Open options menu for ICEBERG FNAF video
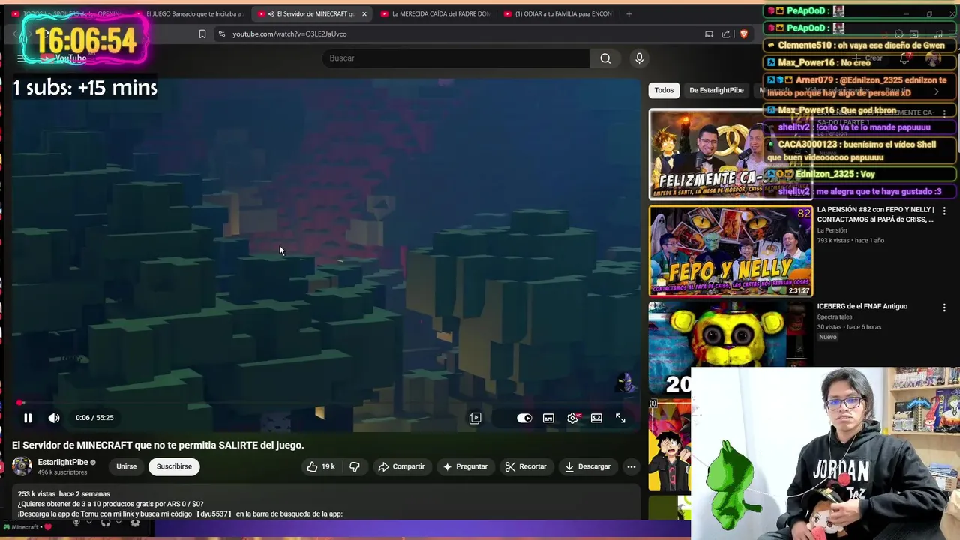 click(x=944, y=307)
